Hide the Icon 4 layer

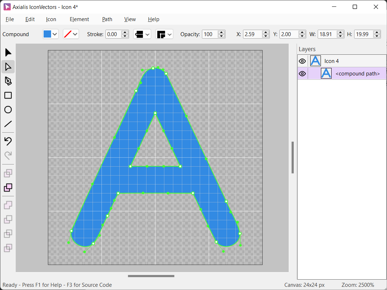(x=302, y=61)
